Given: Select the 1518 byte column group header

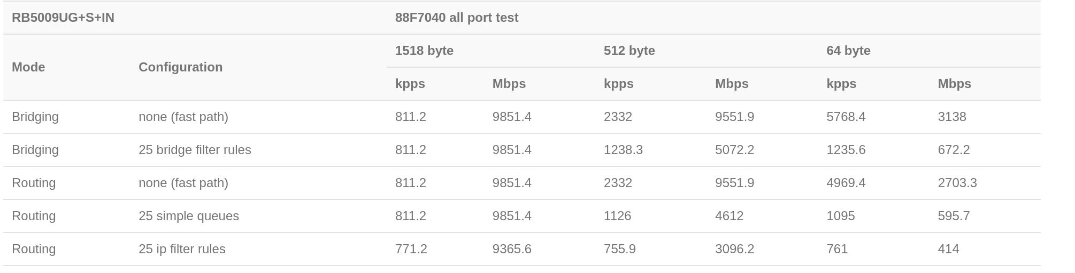Looking at the screenshot, I should click(x=424, y=51).
